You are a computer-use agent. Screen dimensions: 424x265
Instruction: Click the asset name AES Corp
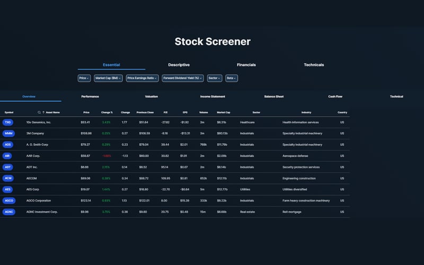tap(32, 190)
